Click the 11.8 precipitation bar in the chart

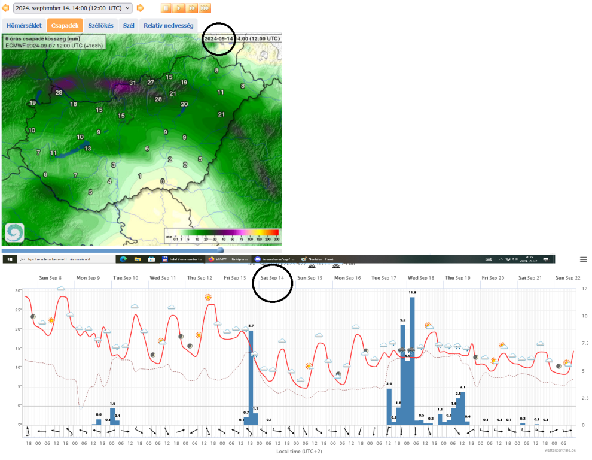click(412, 359)
